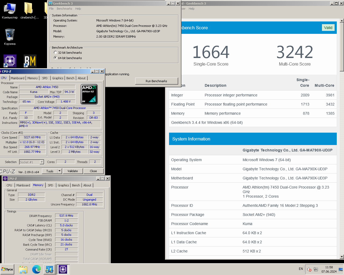This screenshot has width=344, height=275.
Task: Switch to Bench tab in upper CPU-Z
Action: pyautogui.click(x=70, y=78)
